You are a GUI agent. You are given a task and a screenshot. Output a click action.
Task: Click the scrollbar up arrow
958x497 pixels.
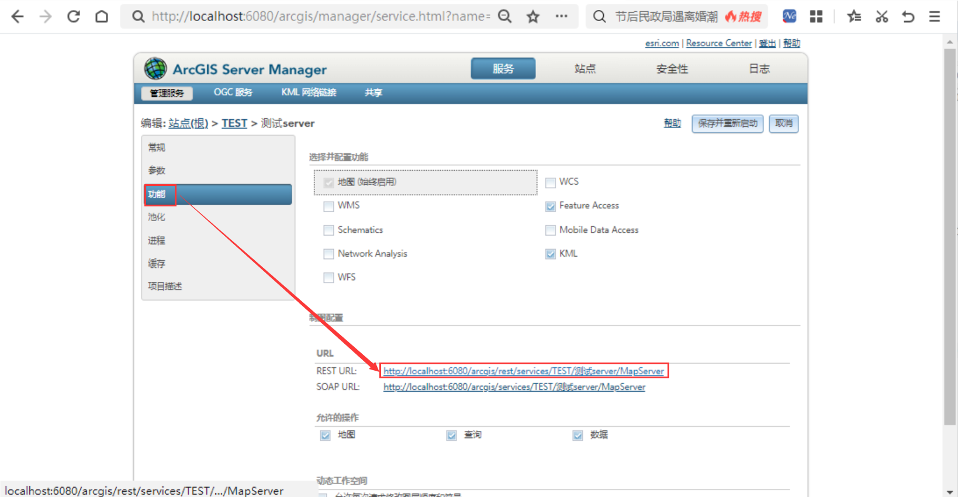tap(950, 41)
